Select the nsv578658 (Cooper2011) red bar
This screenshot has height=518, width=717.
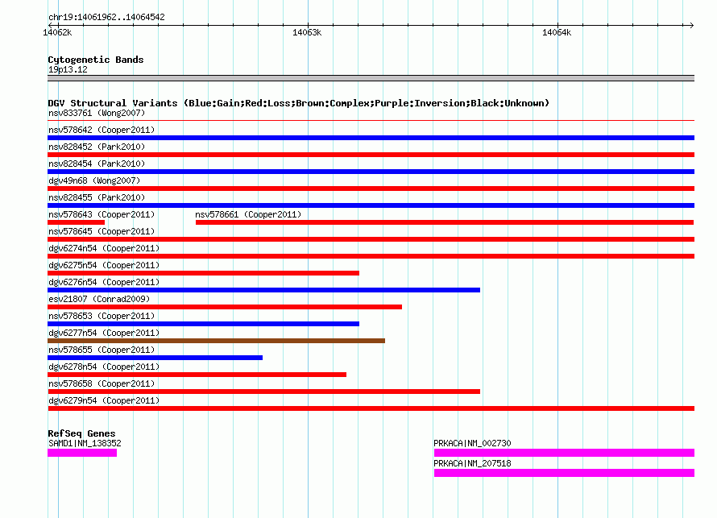(264, 392)
